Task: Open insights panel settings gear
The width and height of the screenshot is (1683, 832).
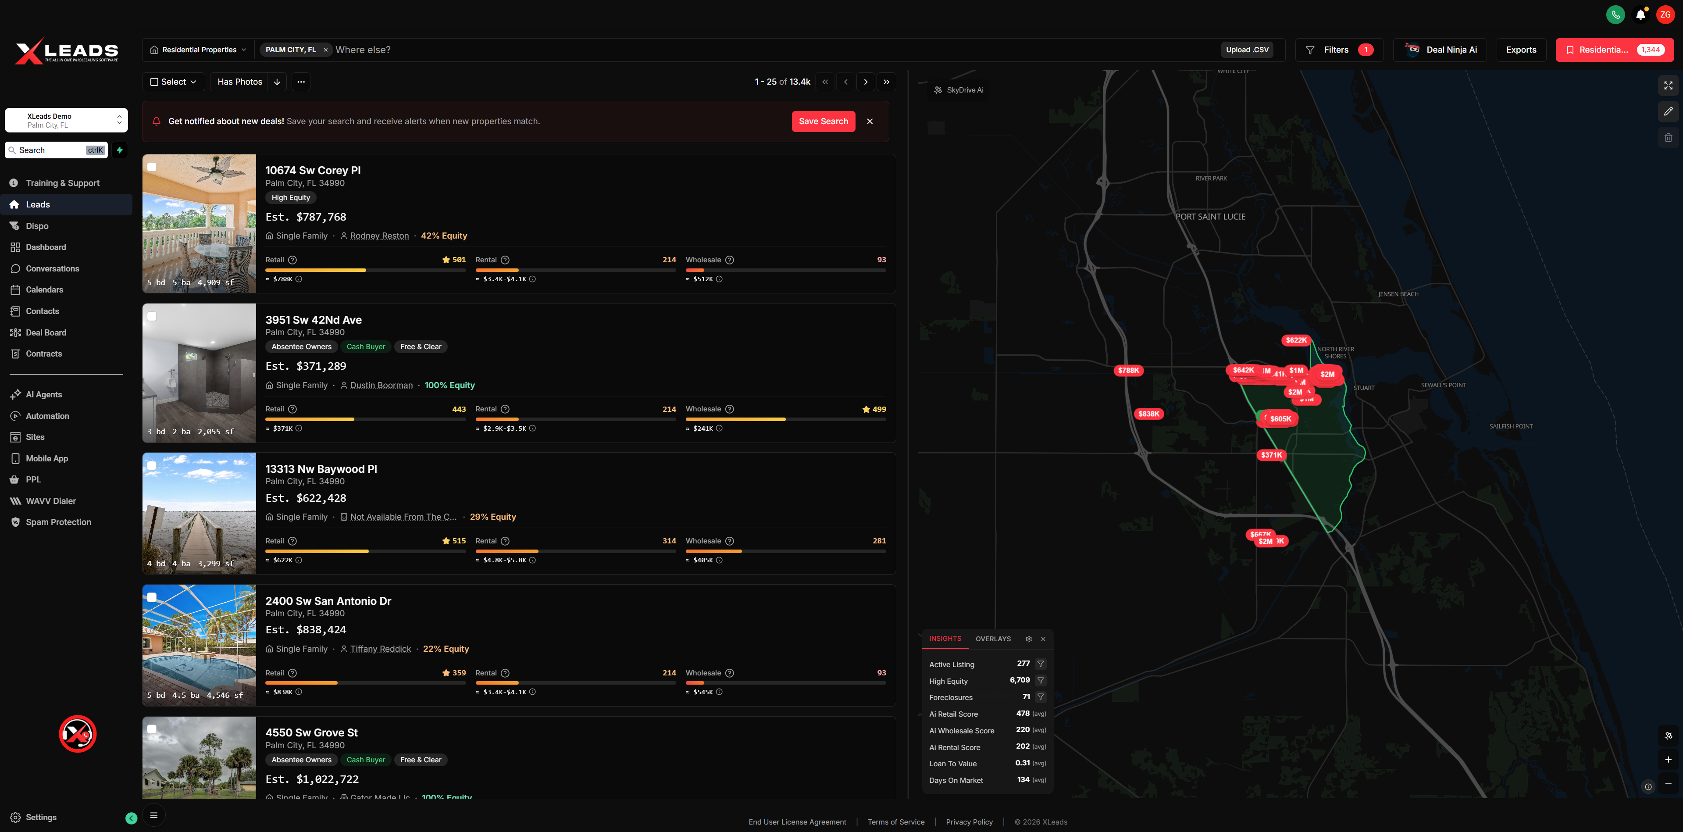Action: click(1028, 639)
